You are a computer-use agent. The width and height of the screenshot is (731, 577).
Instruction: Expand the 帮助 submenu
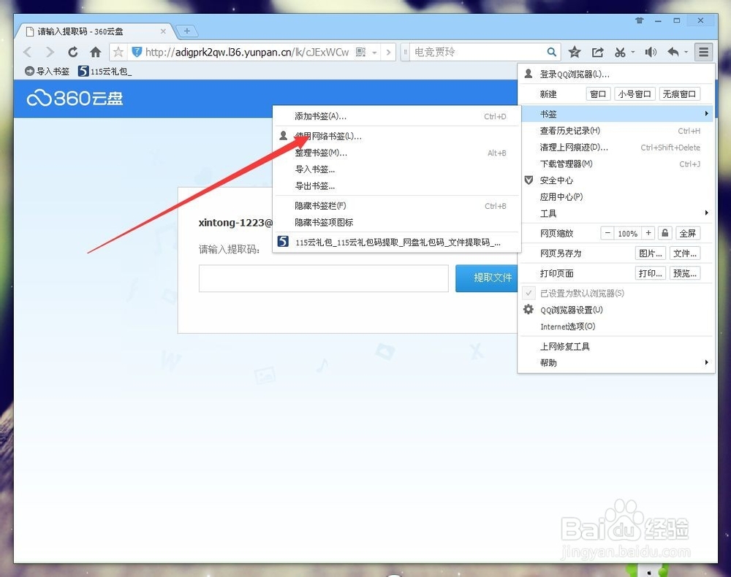click(x=548, y=363)
